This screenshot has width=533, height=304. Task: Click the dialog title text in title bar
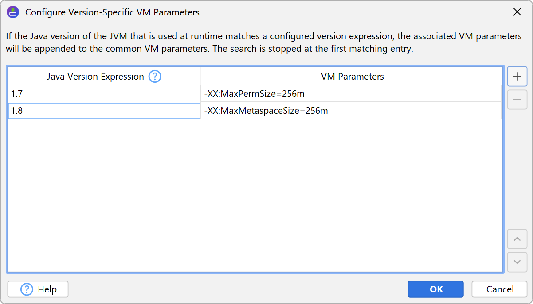click(112, 12)
